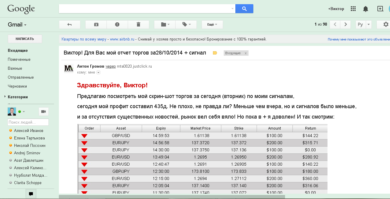Click the chat bubble icon at bottom

[x=31, y=194]
